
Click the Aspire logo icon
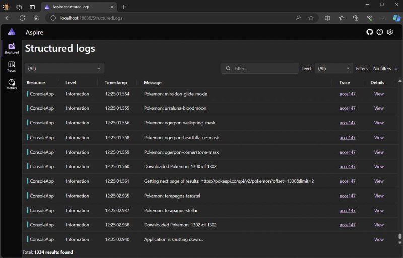point(11,32)
